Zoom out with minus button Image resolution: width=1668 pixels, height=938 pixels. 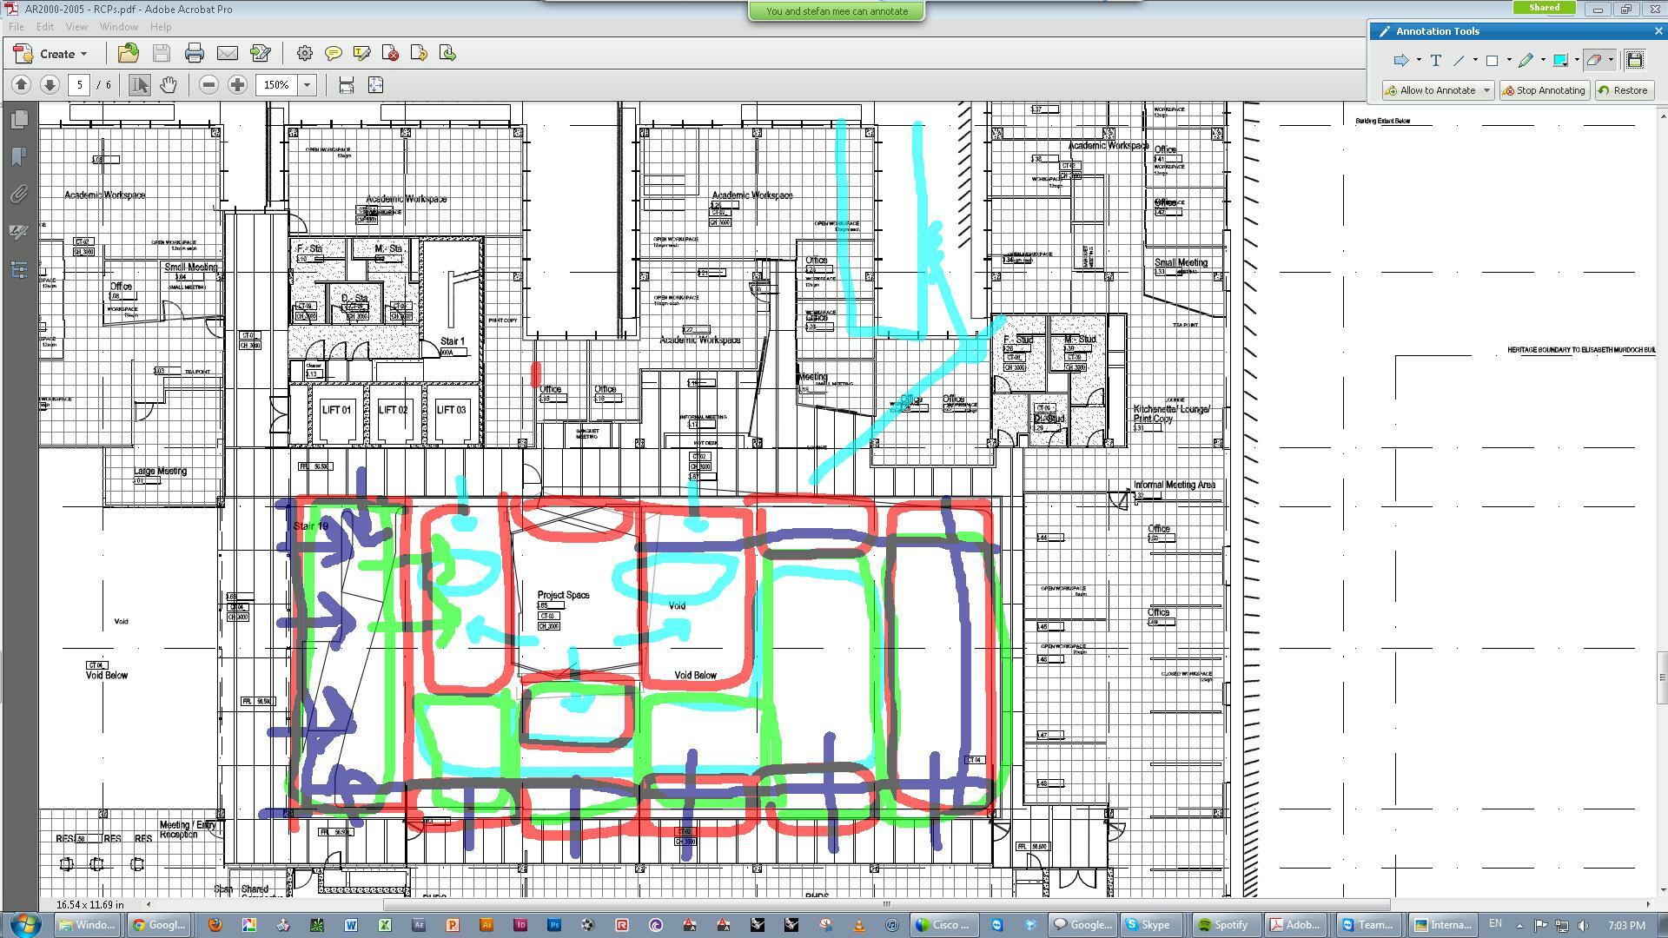(x=208, y=84)
